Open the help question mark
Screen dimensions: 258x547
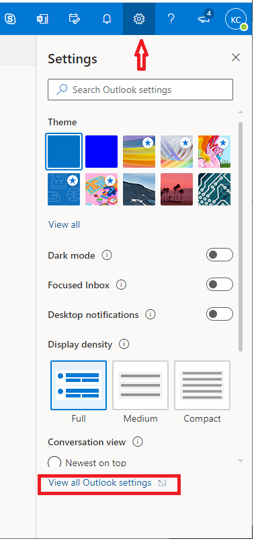[x=171, y=19]
